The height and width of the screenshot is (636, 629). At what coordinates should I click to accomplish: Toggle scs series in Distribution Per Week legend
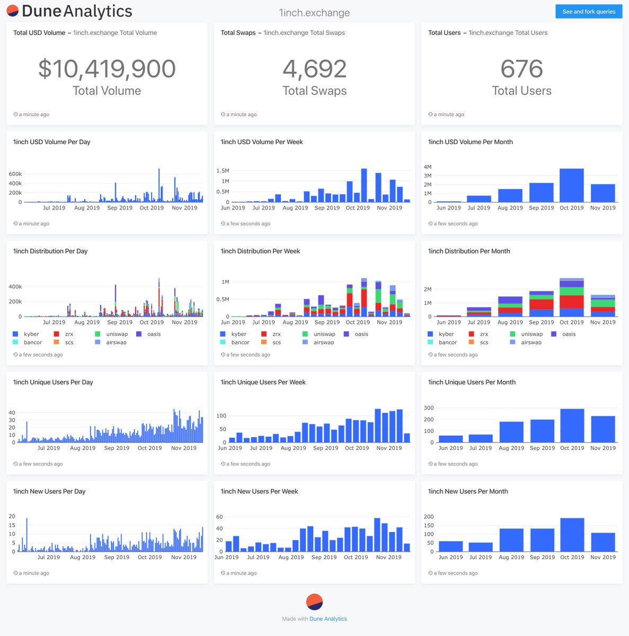(x=271, y=342)
